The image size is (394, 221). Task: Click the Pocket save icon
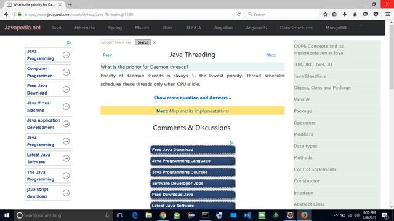tap(376, 14)
